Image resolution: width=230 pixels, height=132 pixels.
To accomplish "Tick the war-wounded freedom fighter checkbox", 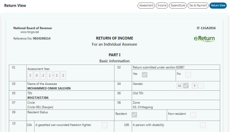I will [x=105, y=125].
